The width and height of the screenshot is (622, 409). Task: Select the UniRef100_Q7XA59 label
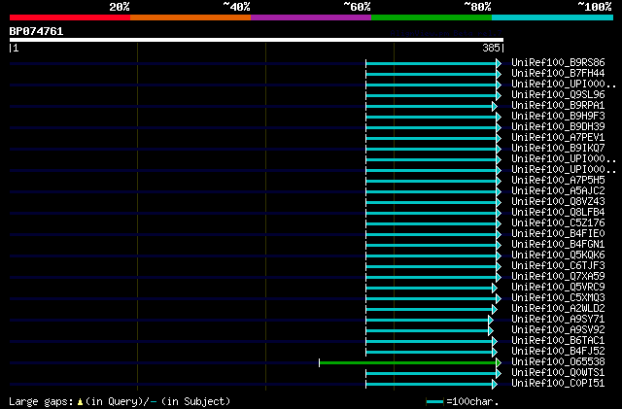(x=558, y=277)
